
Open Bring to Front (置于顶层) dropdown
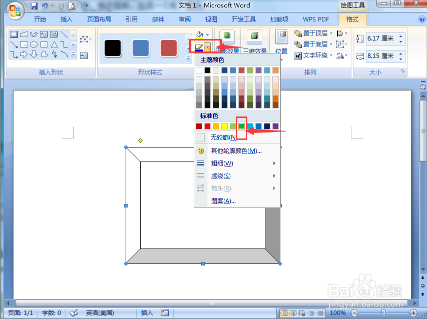pyautogui.click(x=331, y=33)
